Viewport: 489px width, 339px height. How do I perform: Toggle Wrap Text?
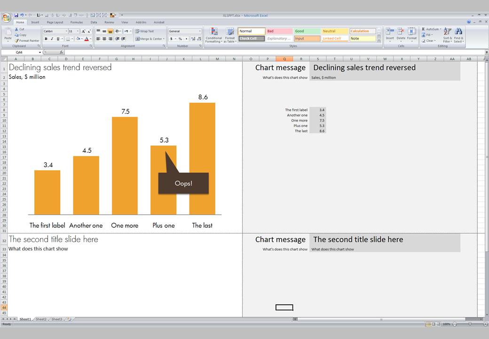(x=144, y=31)
